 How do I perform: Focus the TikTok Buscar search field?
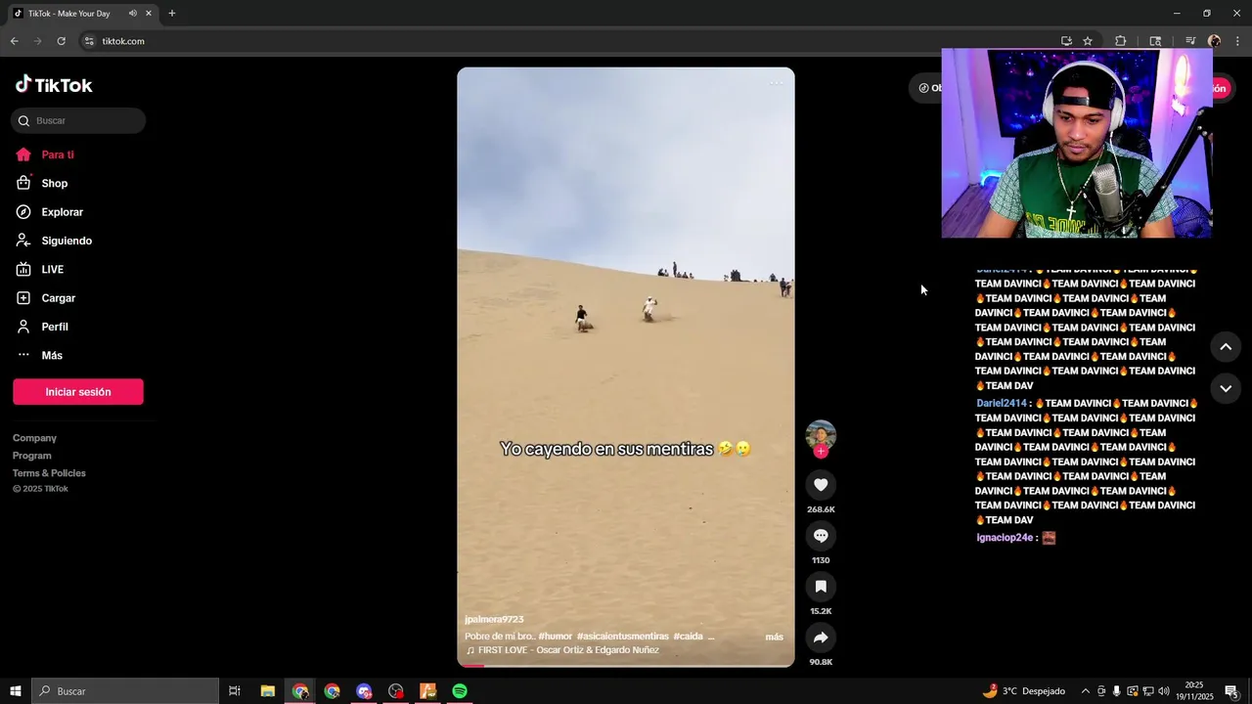[78, 121]
